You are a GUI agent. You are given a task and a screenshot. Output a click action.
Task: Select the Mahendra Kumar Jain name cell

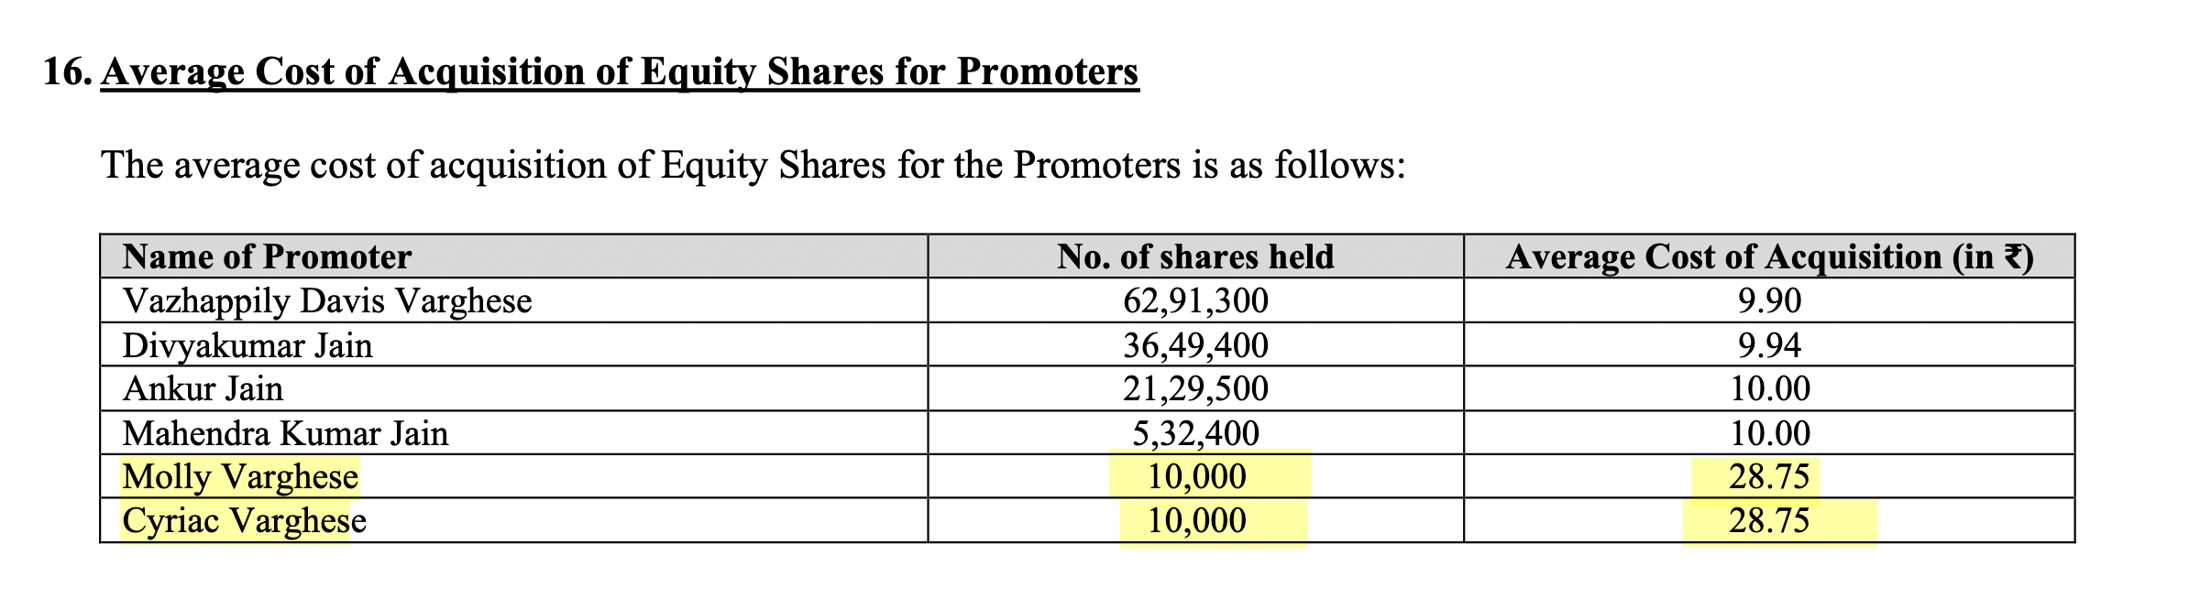tap(285, 433)
